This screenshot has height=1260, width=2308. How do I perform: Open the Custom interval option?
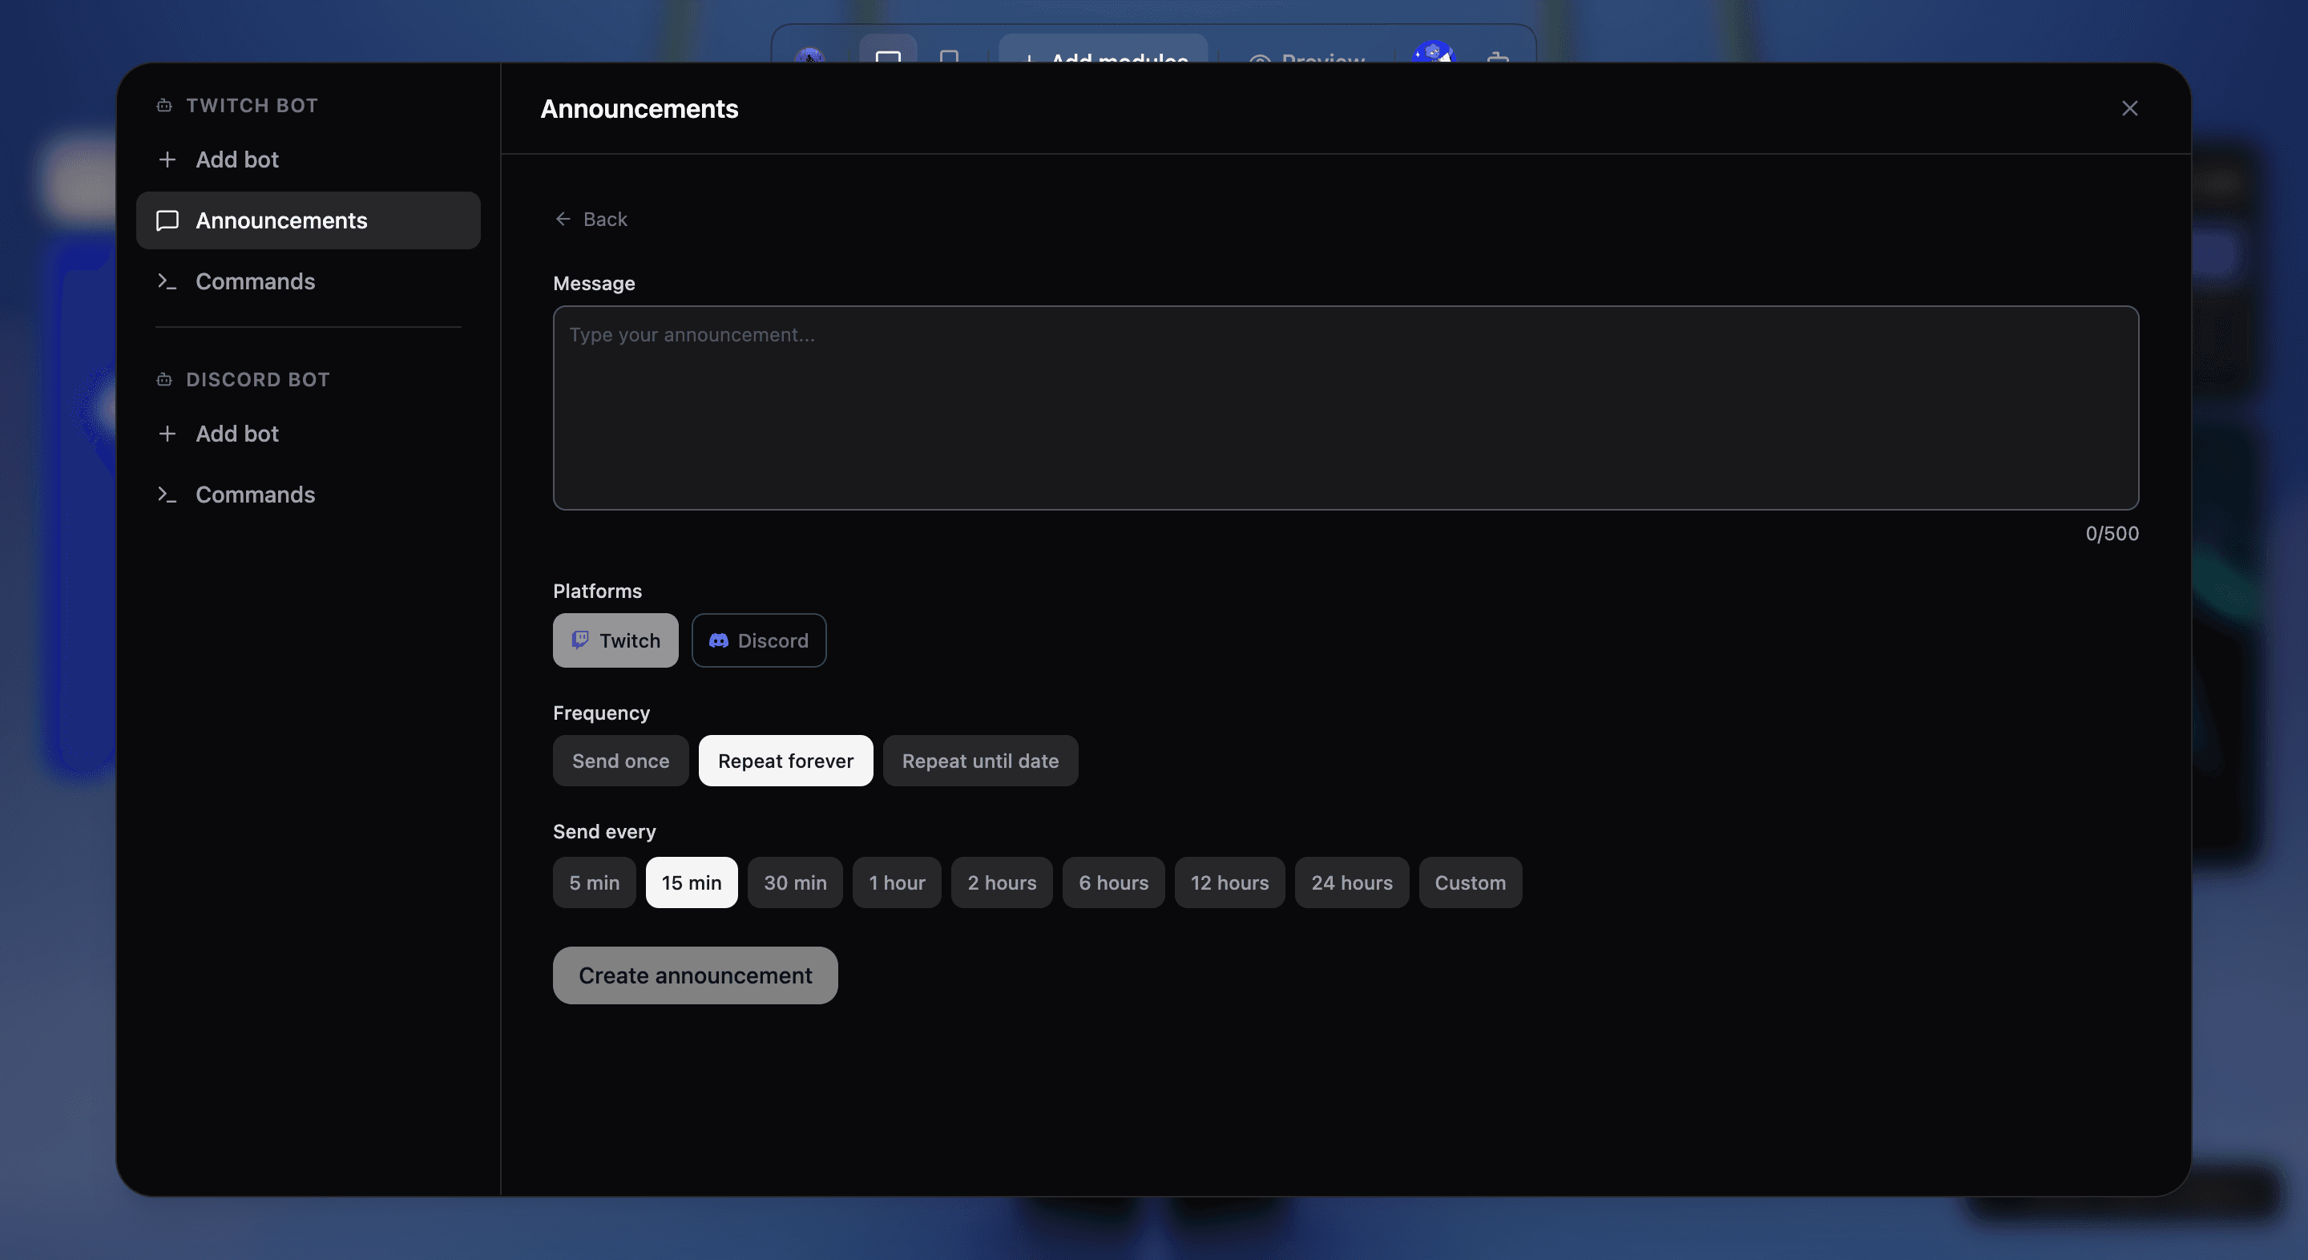(1471, 882)
